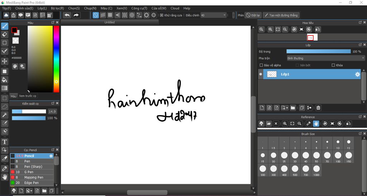This screenshot has height=196, width=367.
Task: Open Pencil brush settings gear
Action: 51,156
